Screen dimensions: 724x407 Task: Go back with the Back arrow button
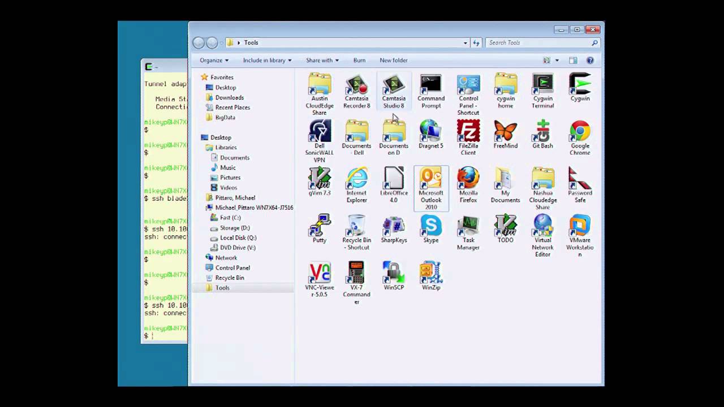pyautogui.click(x=199, y=43)
